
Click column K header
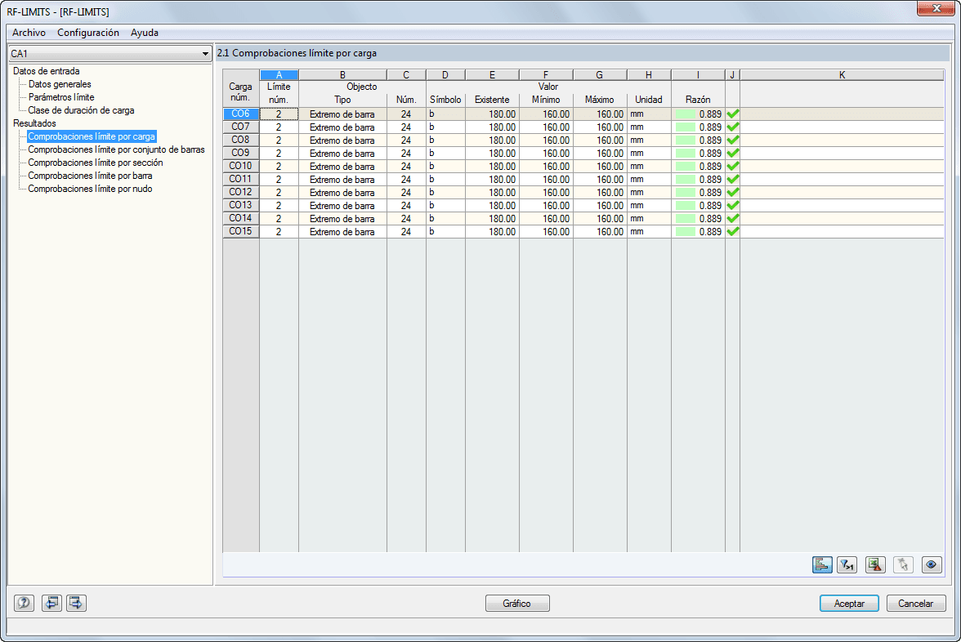point(842,75)
